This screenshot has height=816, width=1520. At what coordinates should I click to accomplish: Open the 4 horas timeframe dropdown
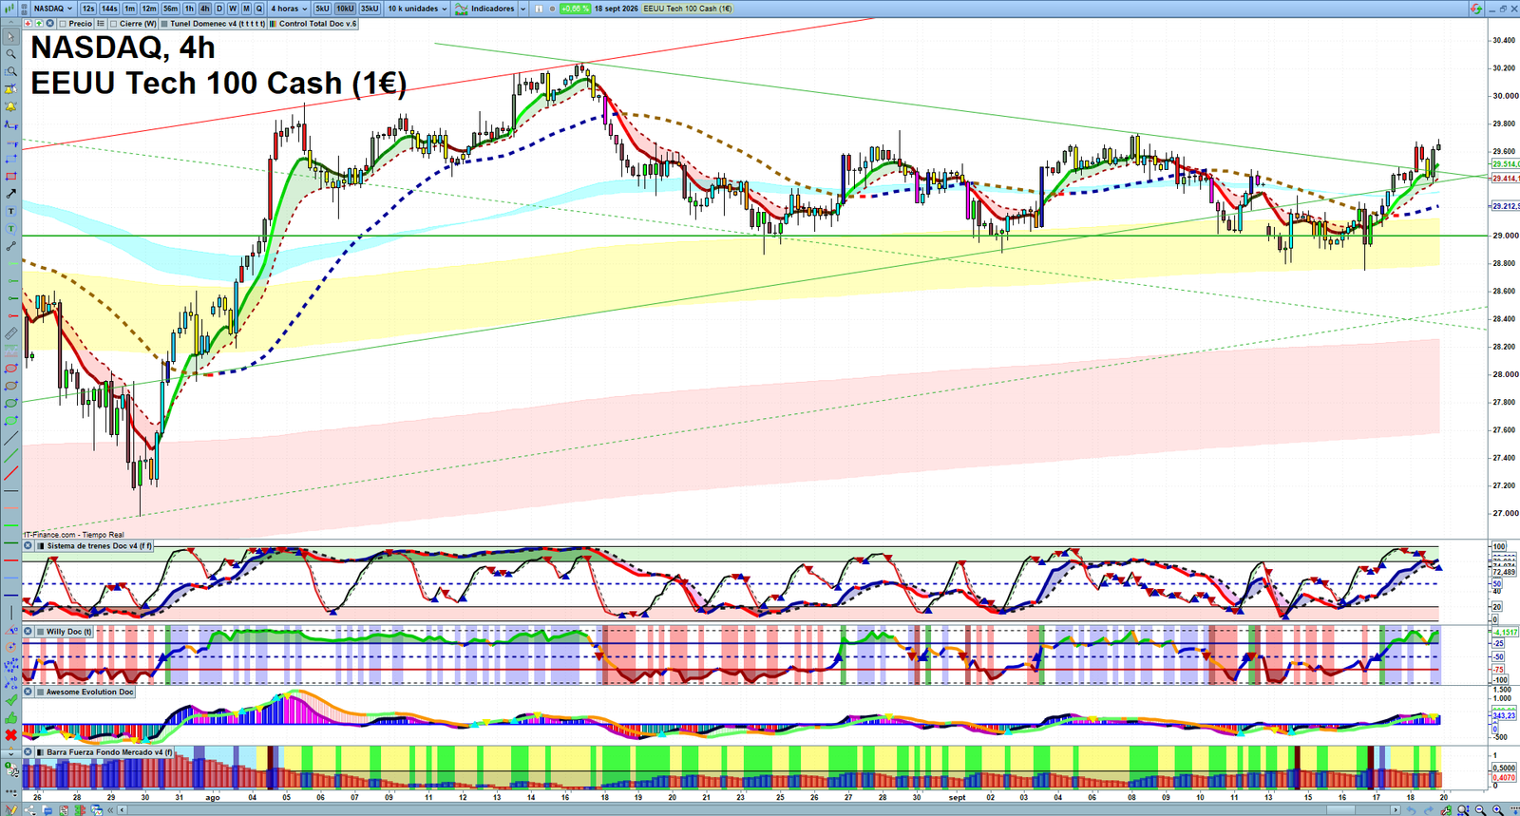click(x=289, y=9)
